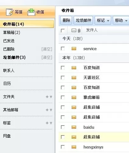The height and width of the screenshot is (153, 129).
Task: Go to the 已发送 sent folder
Action: 9,41
